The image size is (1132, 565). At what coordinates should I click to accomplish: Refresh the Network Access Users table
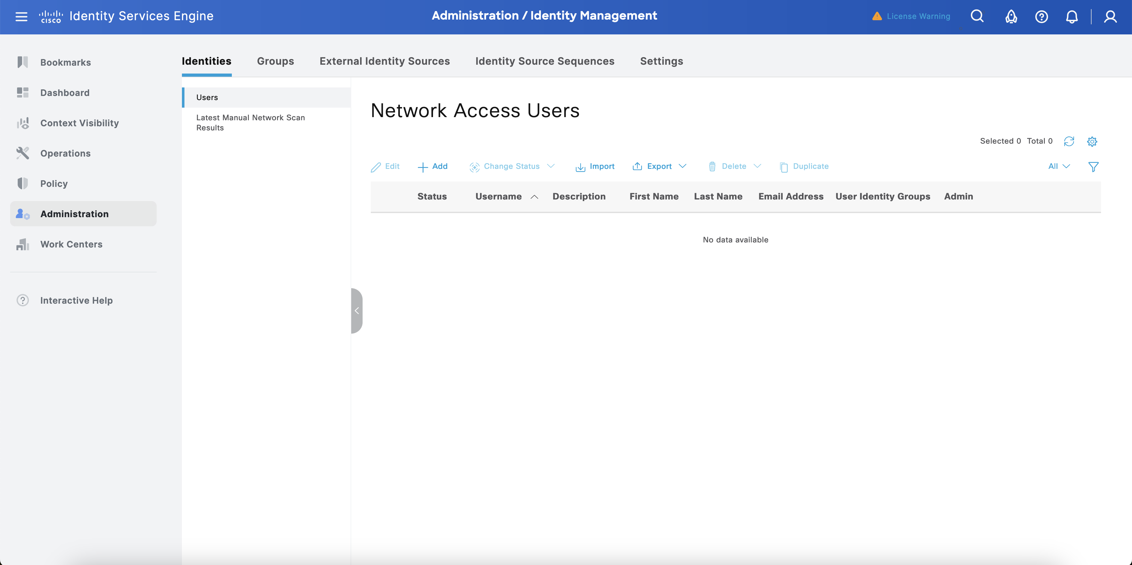(x=1069, y=141)
